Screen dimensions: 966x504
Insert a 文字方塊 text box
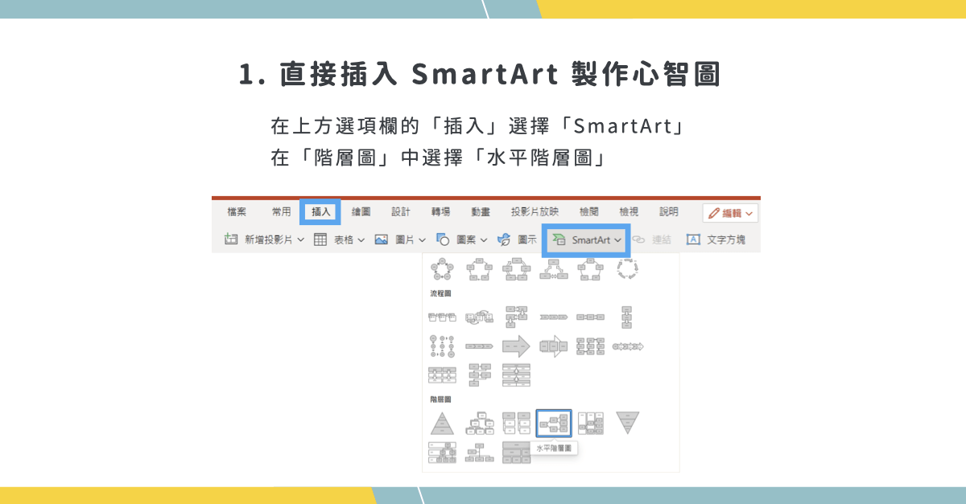(x=716, y=240)
